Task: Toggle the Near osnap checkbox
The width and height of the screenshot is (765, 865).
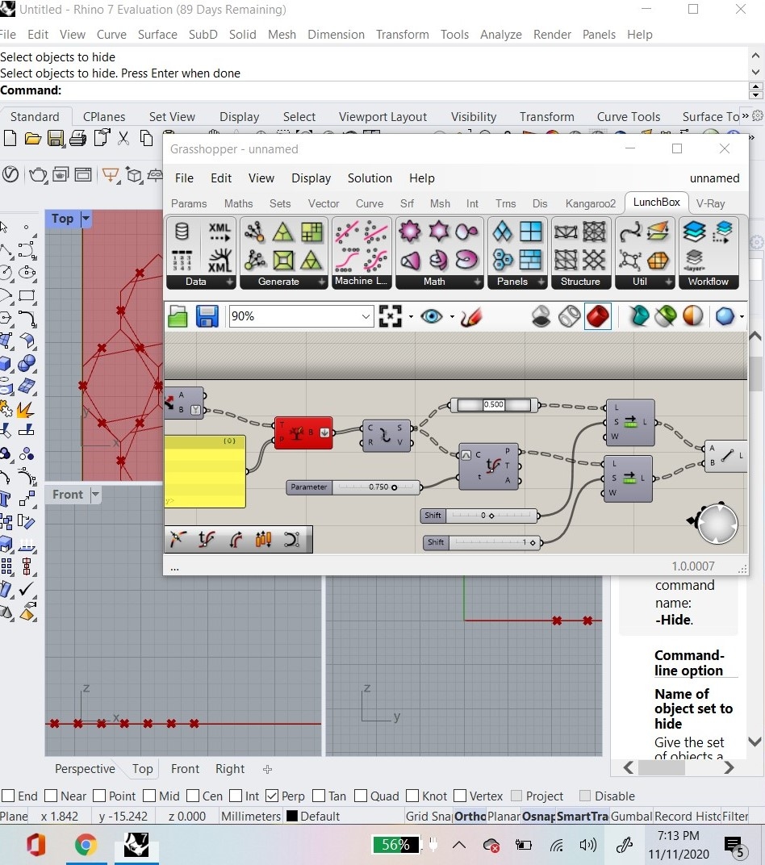Action: click(x=51, y=796)
